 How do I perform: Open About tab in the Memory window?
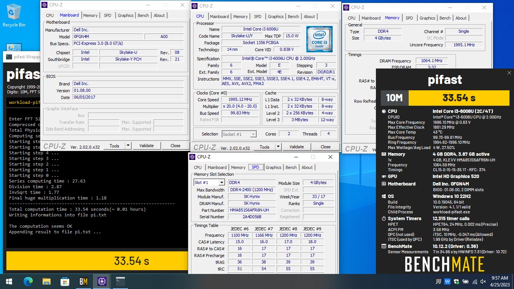click(461, 18)
